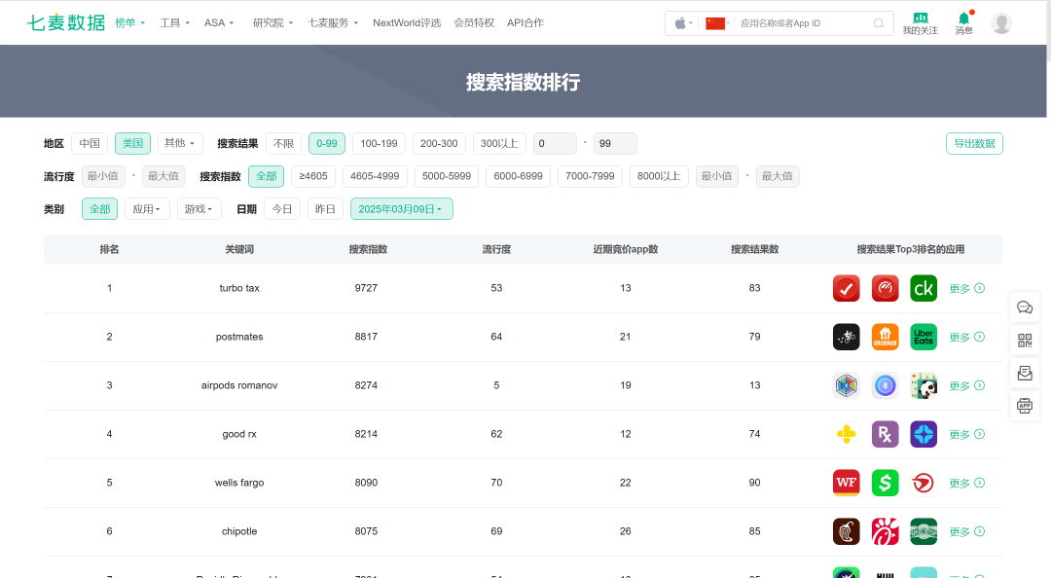Open the green ck app icon
The image size is (1051, 578).
click(924, 288)
